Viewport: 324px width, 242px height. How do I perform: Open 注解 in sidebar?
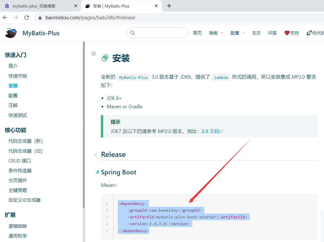coord(13,105)
